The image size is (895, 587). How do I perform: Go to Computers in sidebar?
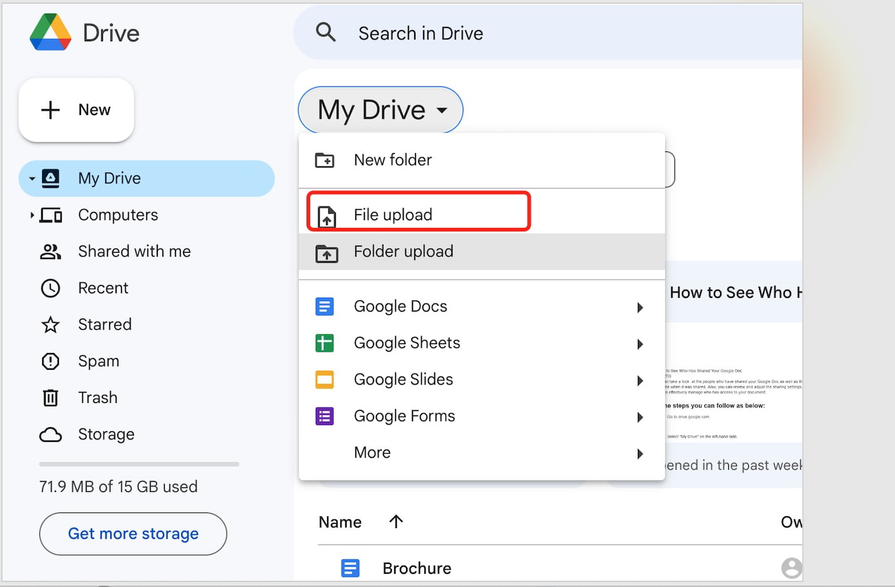coord(147,215)
